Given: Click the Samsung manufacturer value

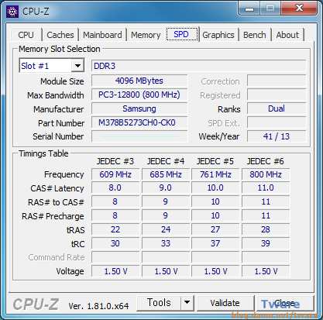Looking at the screenshot, I should [x=139, y=108].
